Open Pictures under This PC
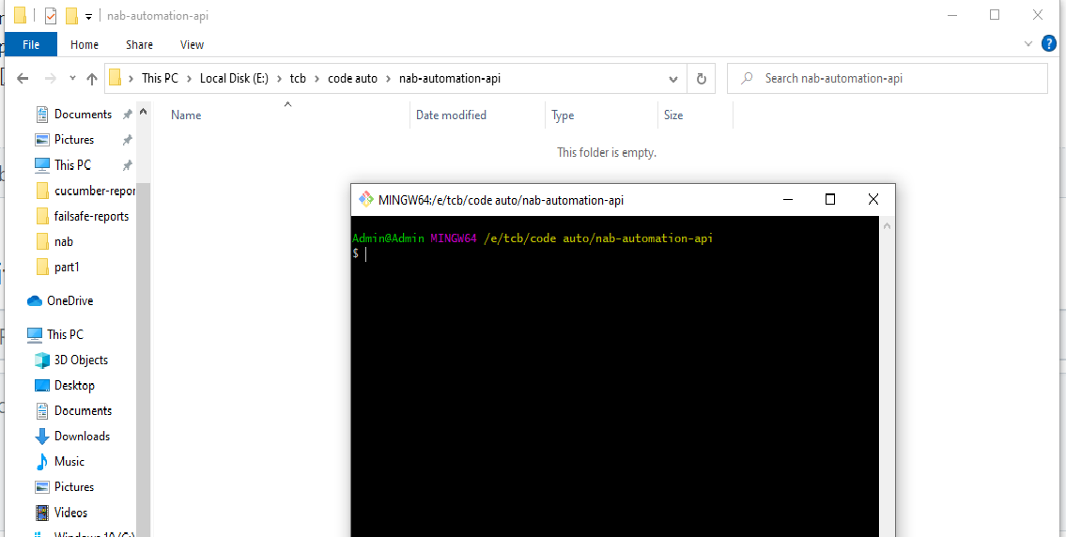Viewport: 1066px width, 537px height. [x=74, y=487]
